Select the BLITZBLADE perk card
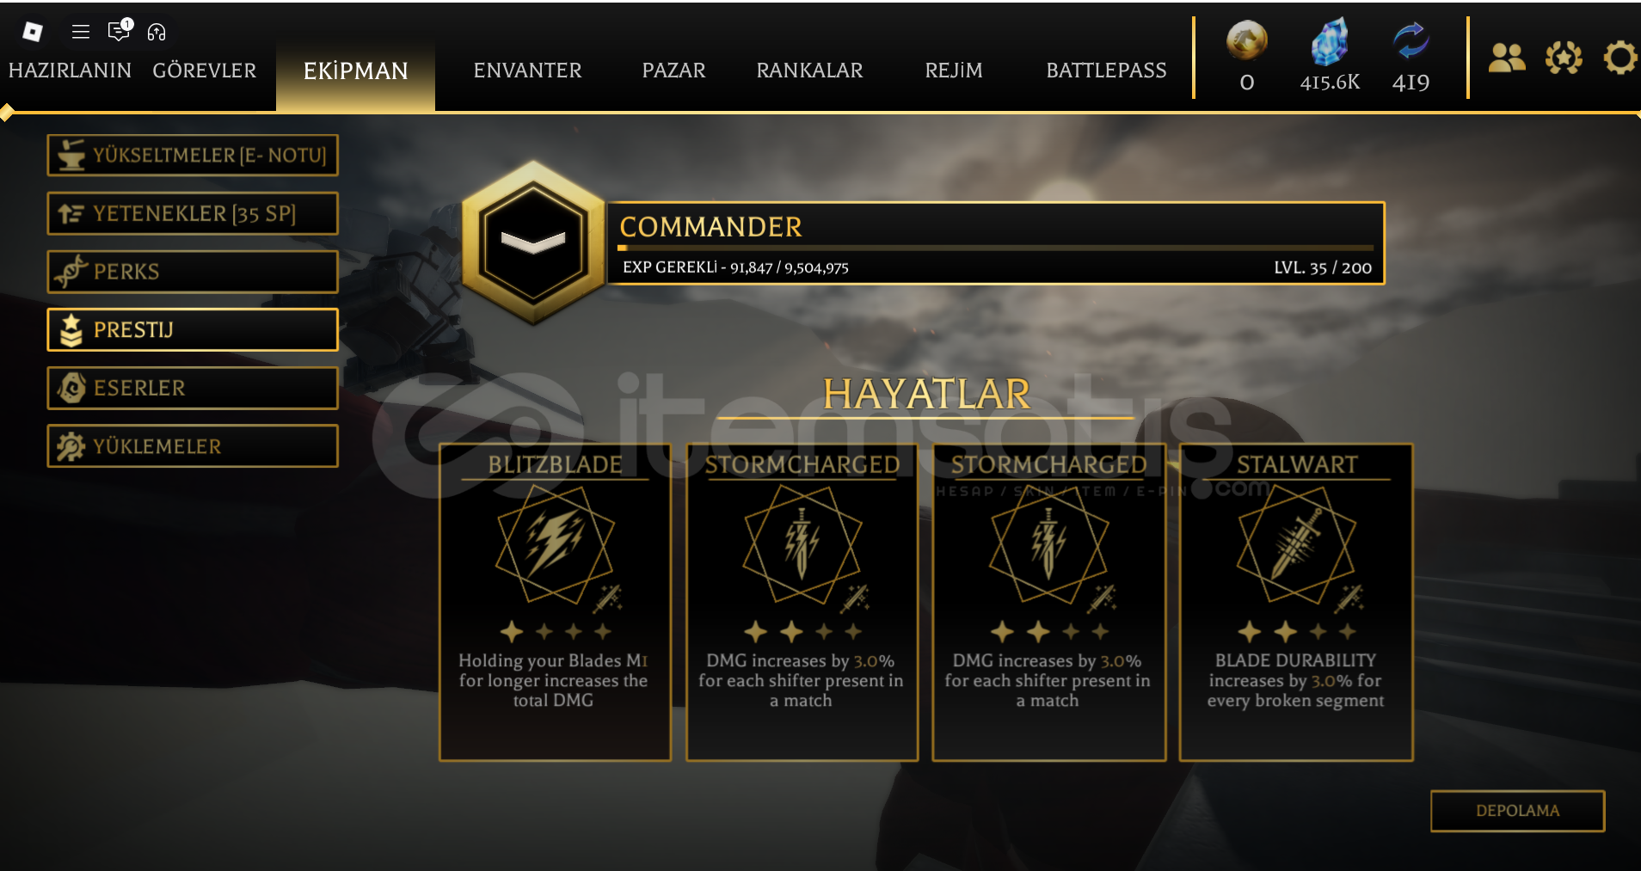This screenshot has width=1641, height=871. (x=555, y=602)
